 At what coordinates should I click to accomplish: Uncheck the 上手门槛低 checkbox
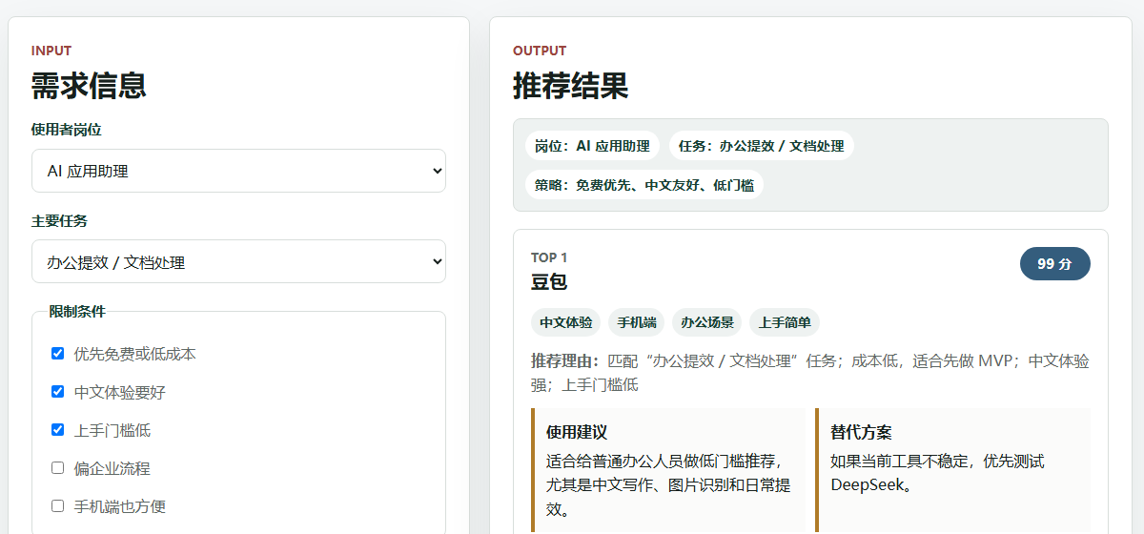58,430
